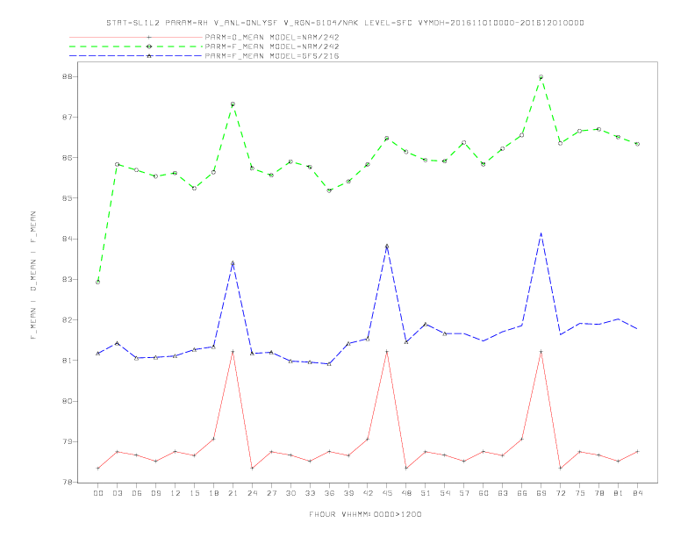
Task: Click red line's first marker at hour 00
Action: tap(98, 469)
